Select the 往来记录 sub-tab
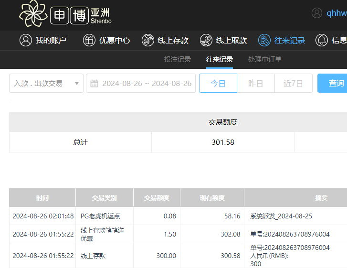The width and height of the screenshot is (347, 270). click(x=220, y=59)
